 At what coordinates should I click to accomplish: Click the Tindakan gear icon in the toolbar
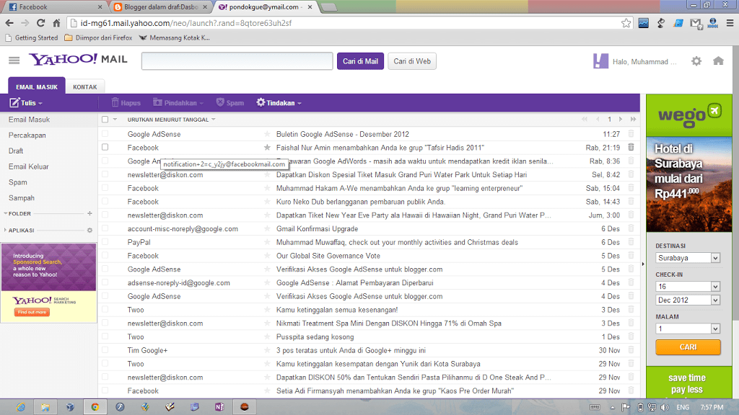pos(261,102)
